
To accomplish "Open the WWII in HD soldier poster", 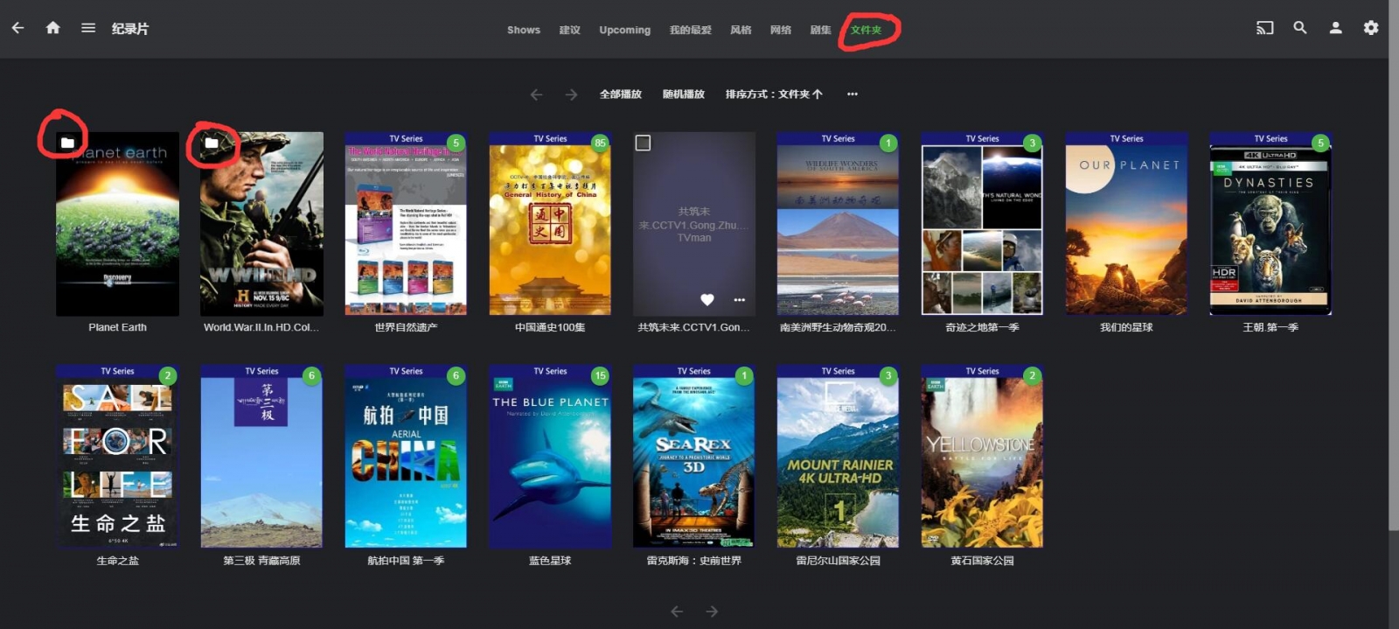I will click(x=261, y=224).
